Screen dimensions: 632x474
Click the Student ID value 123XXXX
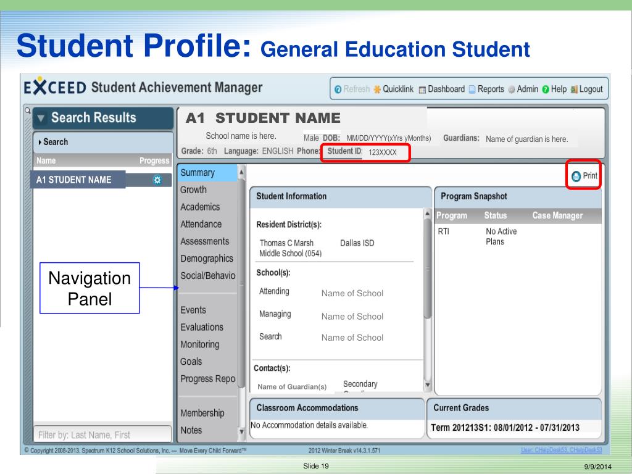383,152
